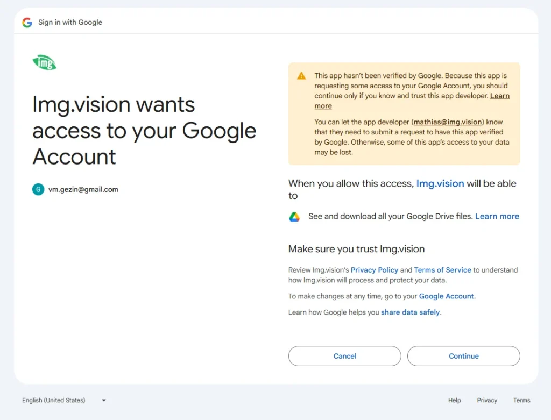Click the Img.vision leaf logo
Image resolution: width=551 pixels, height=420 pixels.
point(45,62)
